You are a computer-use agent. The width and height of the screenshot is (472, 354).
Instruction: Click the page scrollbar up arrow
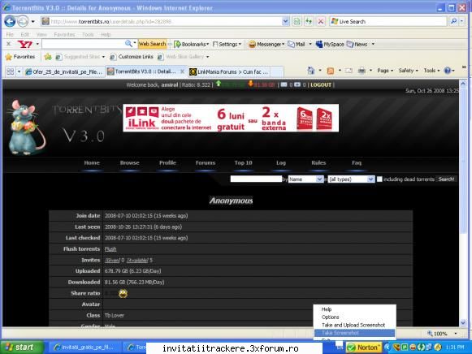coord(463,84)
